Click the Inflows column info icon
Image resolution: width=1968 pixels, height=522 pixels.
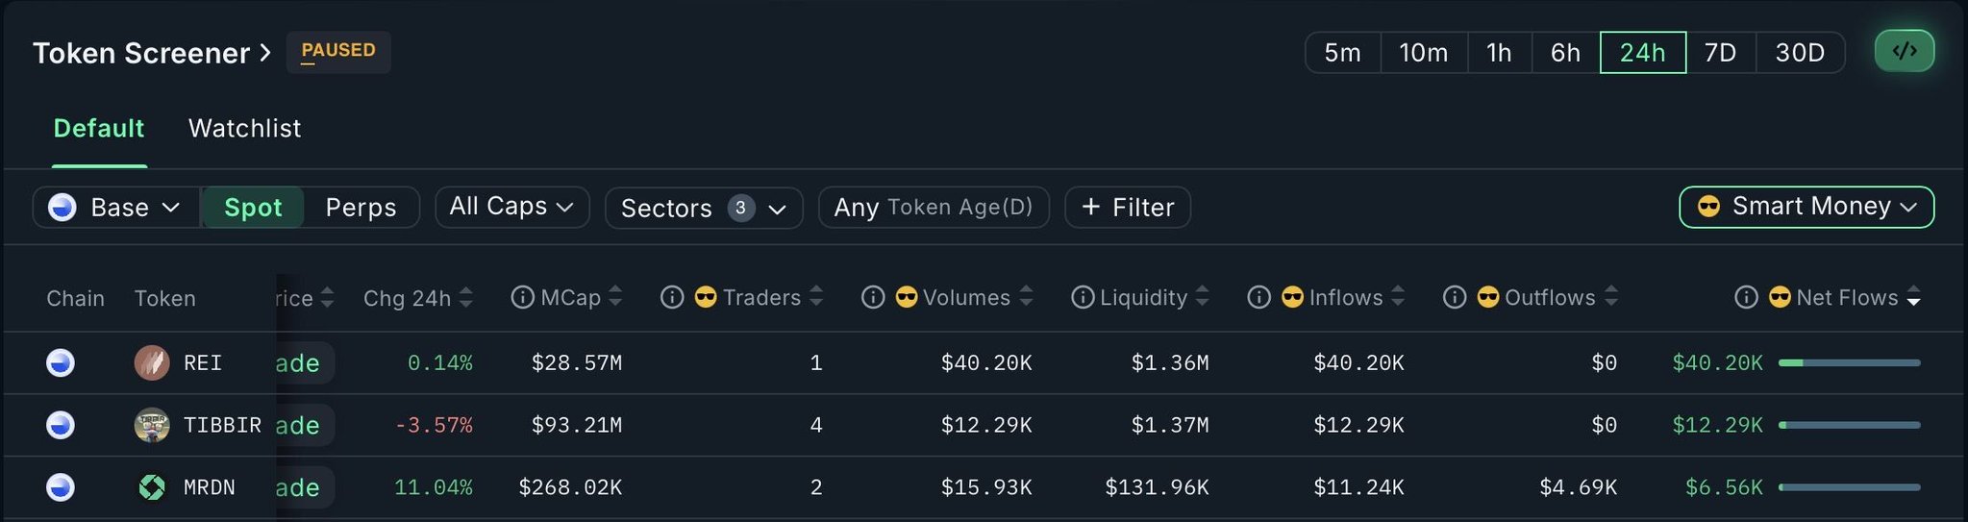point(1258,298)
